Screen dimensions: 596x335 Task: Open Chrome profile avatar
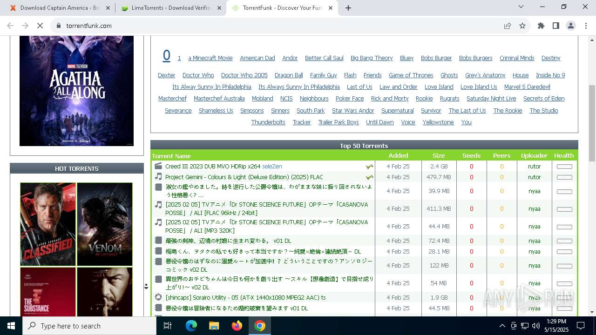point(571,26)
